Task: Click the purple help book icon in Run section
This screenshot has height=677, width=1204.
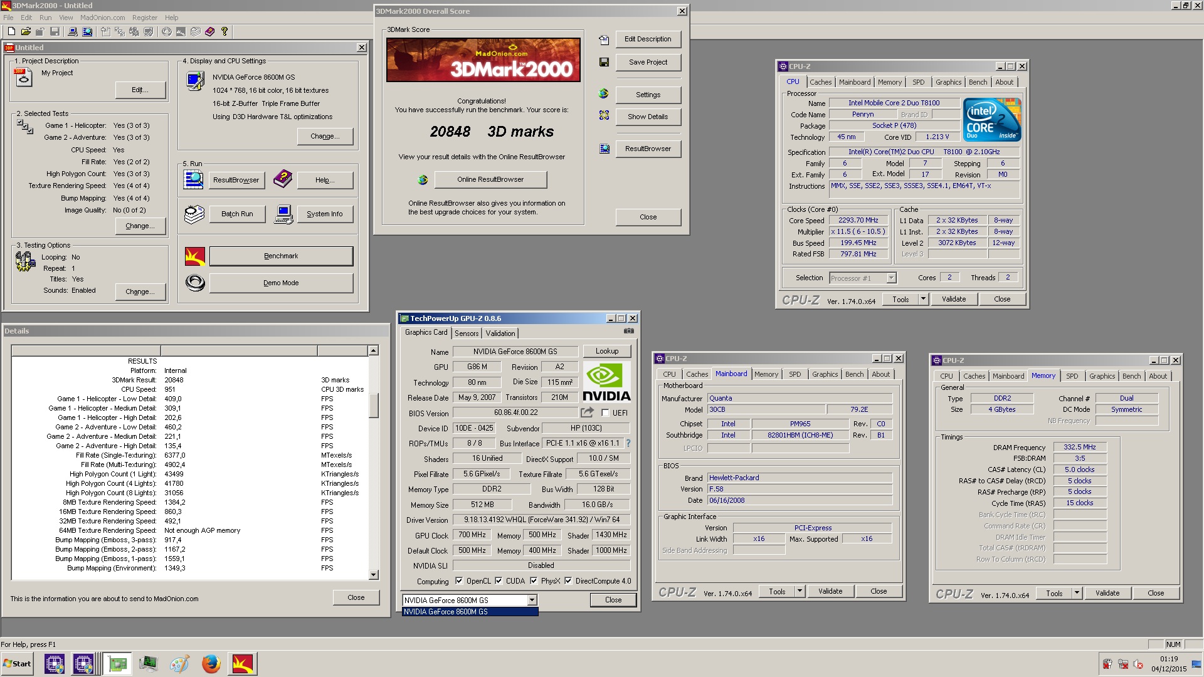Action: (x=283, y=179)
